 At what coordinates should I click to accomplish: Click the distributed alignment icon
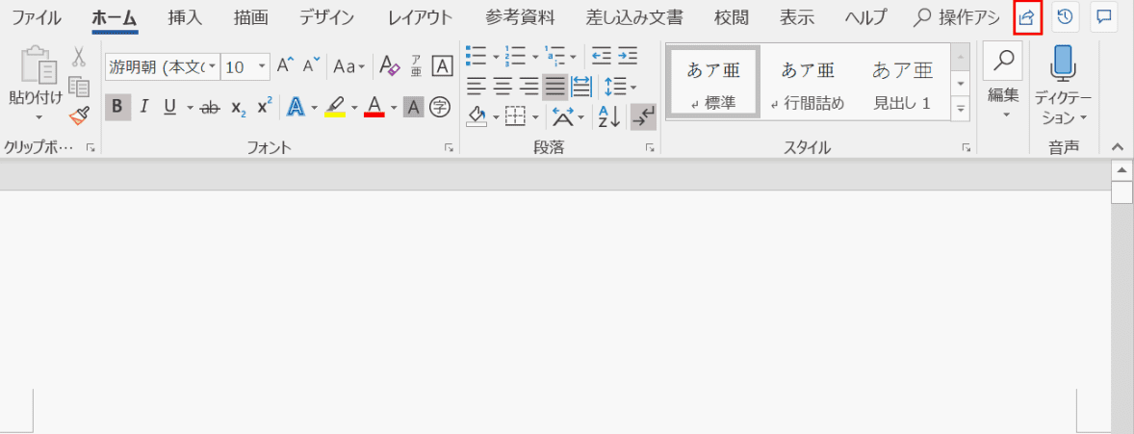[581, 87]
